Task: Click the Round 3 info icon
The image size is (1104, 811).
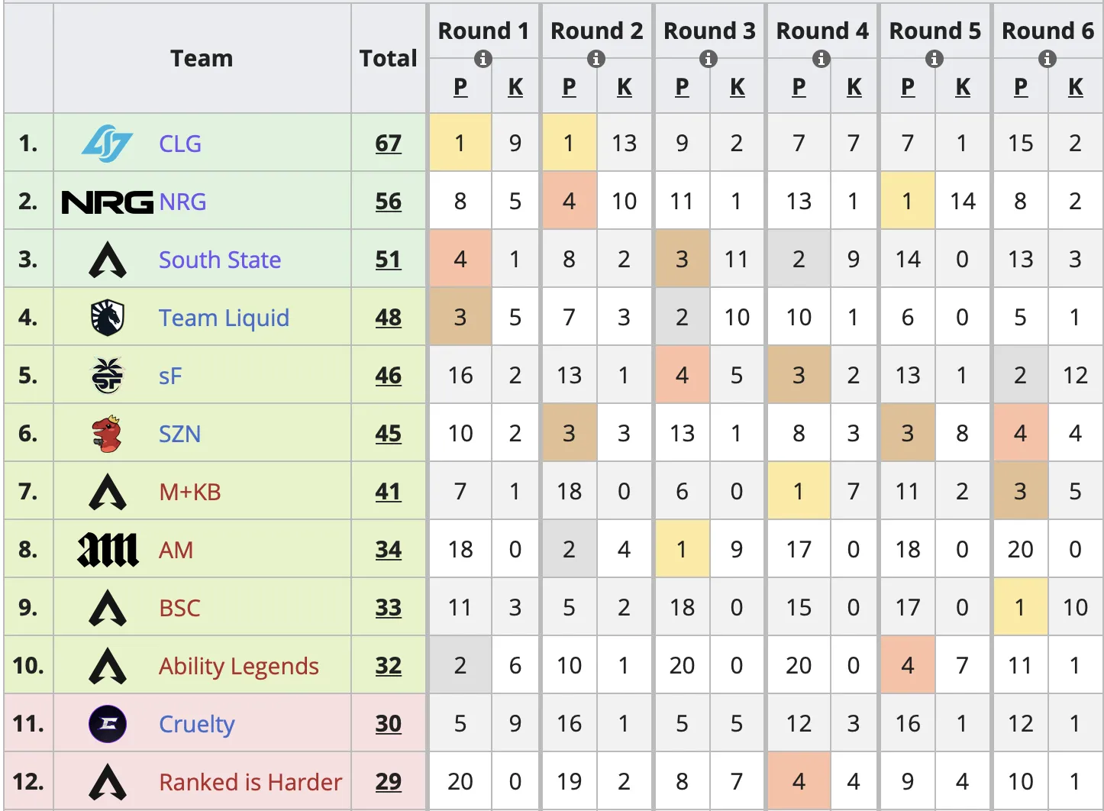Action: pos(709,59)
